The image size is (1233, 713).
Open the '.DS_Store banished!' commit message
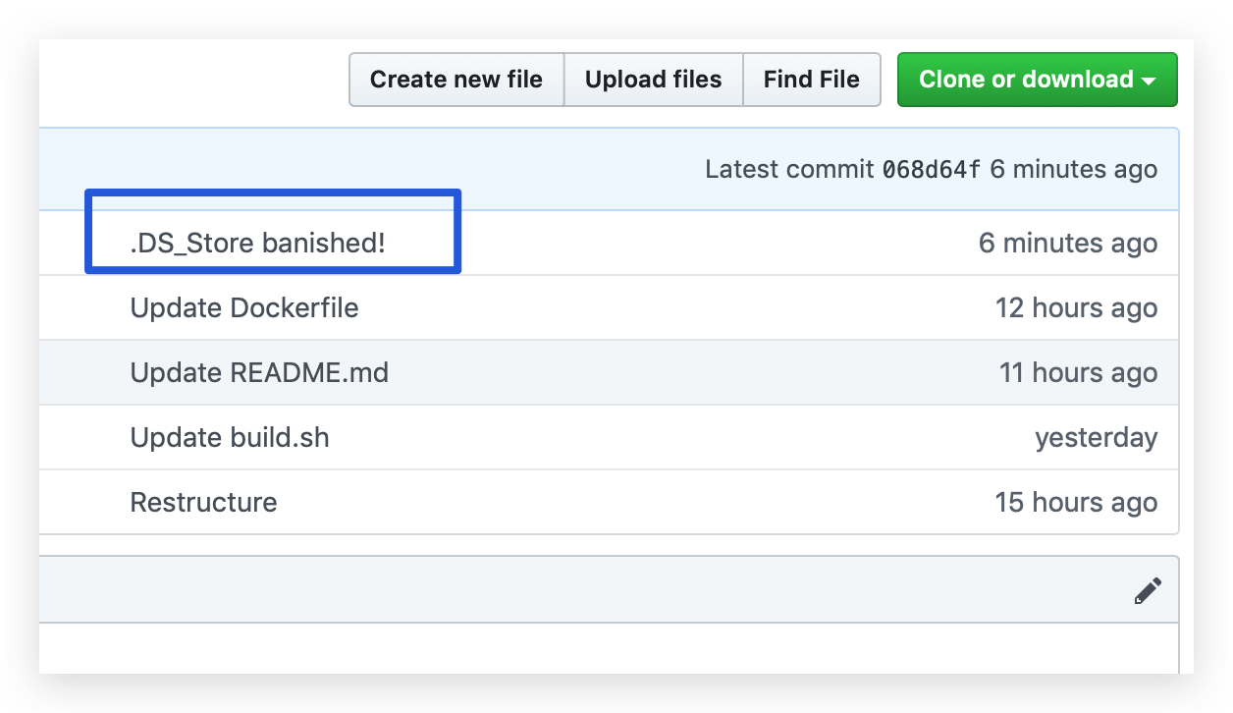click(257, 243)
